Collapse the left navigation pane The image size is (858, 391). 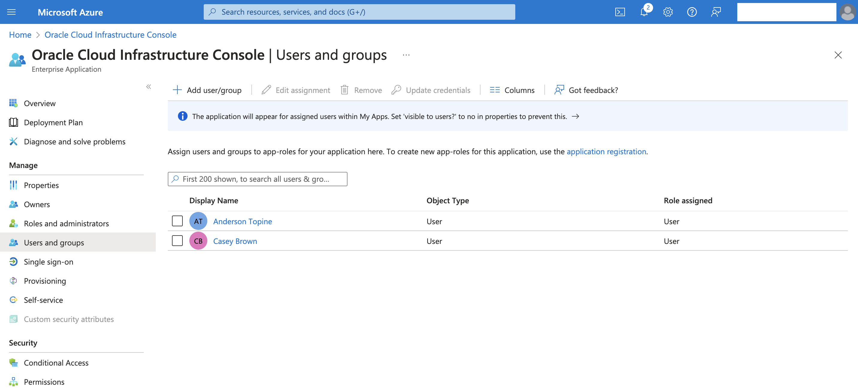click(149, 86)
